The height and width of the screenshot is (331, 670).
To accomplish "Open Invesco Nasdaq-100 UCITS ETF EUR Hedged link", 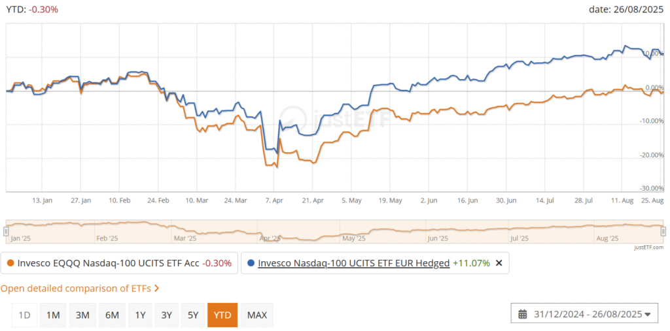I will pyautogui.click(x=354, y=263).
